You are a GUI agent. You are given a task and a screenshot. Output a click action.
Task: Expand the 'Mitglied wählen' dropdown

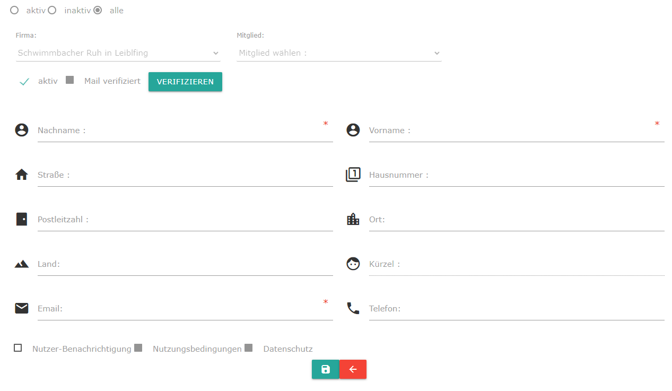coord(339,53)
